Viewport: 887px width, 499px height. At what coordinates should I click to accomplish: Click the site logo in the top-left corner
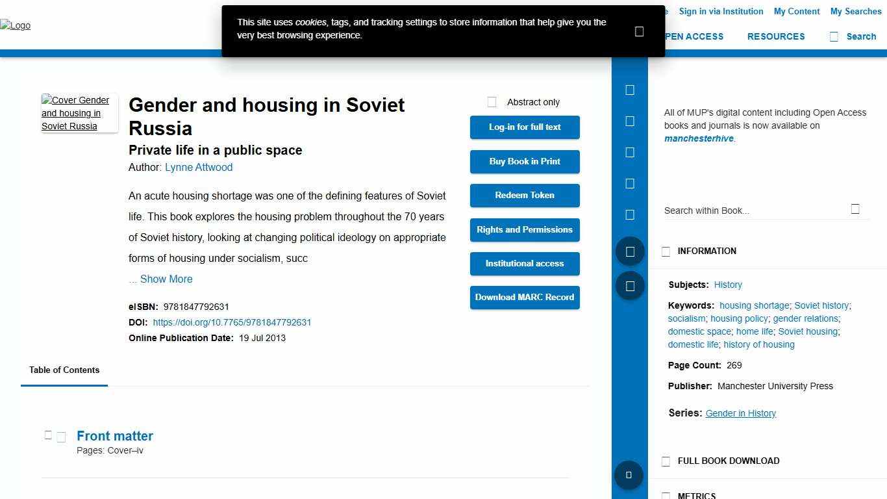(x=16, y=25)
